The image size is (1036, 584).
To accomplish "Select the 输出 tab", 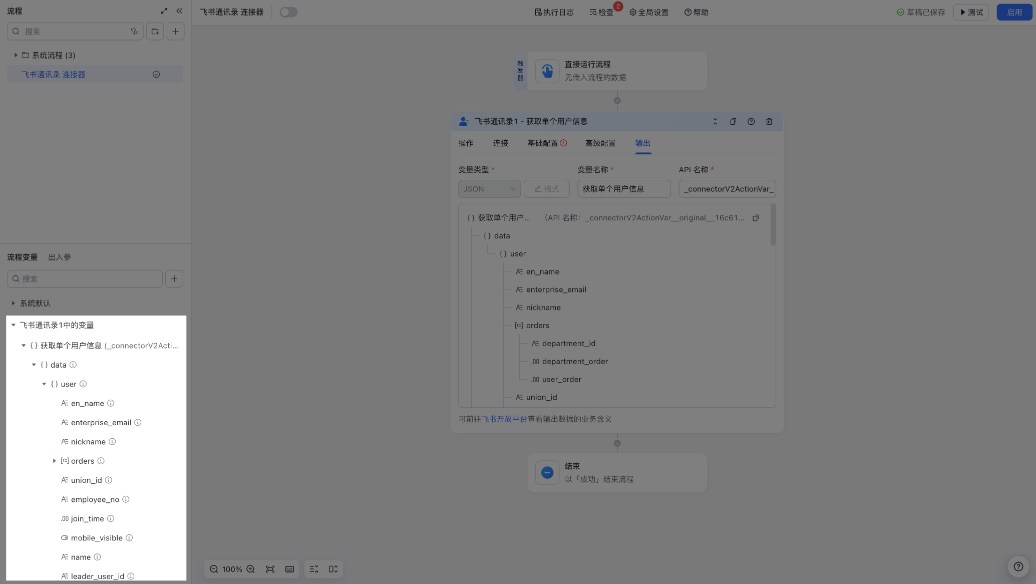I will pos(643,143).
